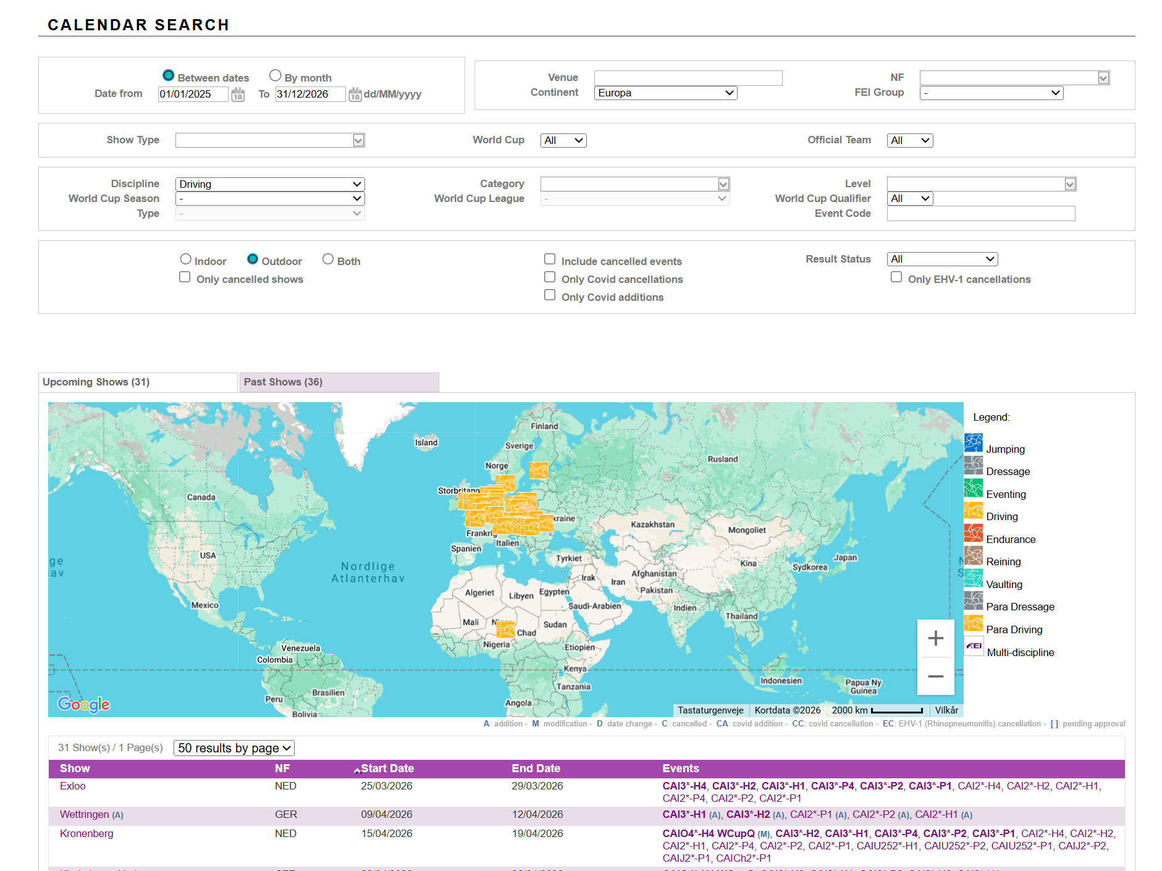The image size is (1162, 871).
Task: Open the Exloo show link
Action: click(73, 786)
